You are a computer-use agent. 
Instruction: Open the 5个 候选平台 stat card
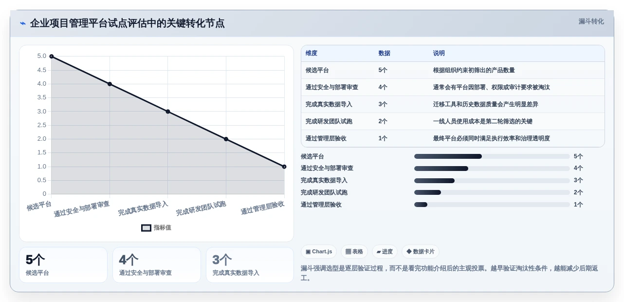(63, 265)
